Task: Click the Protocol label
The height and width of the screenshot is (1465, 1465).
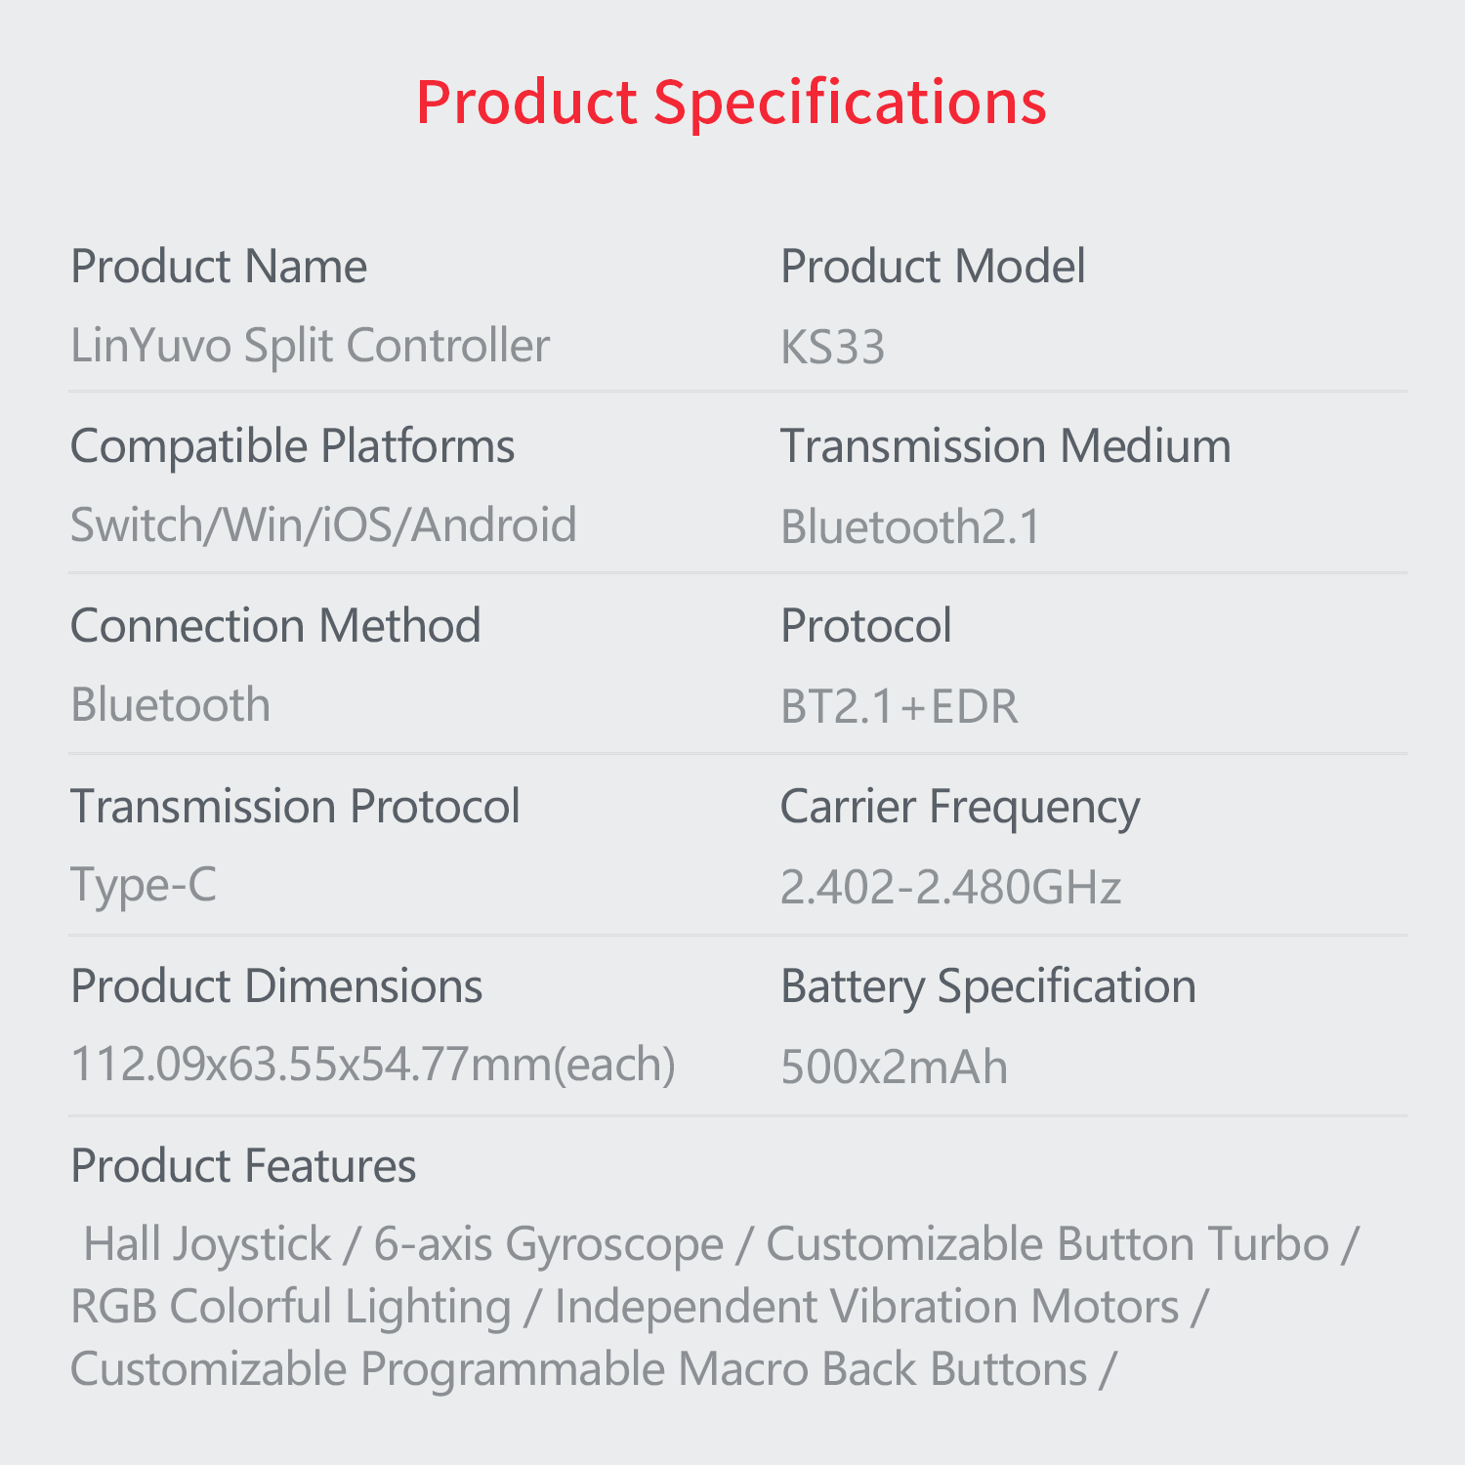Action: (865, 626)
